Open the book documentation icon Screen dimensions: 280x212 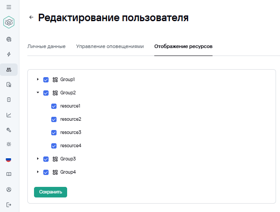(x=9, y=174)
